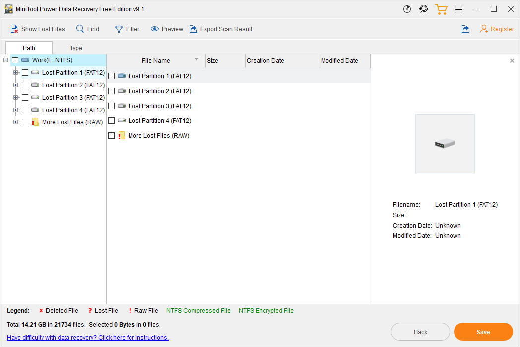Sort by Modified Date column header
This screenshot has width=520, height=347.
coord(345,61)
